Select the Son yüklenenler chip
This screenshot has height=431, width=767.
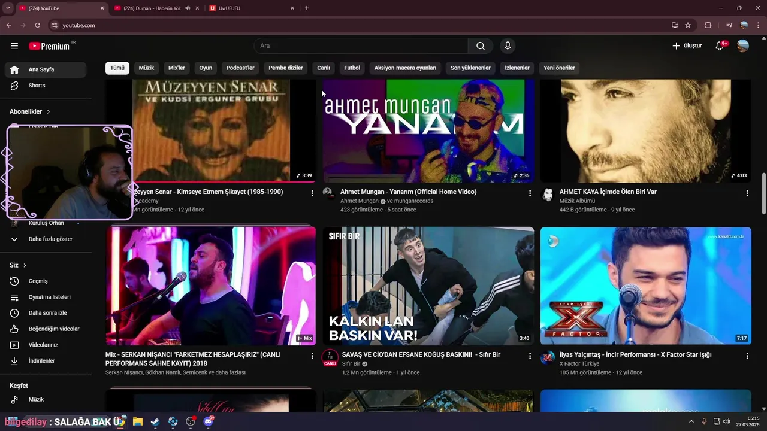(470, 68)
